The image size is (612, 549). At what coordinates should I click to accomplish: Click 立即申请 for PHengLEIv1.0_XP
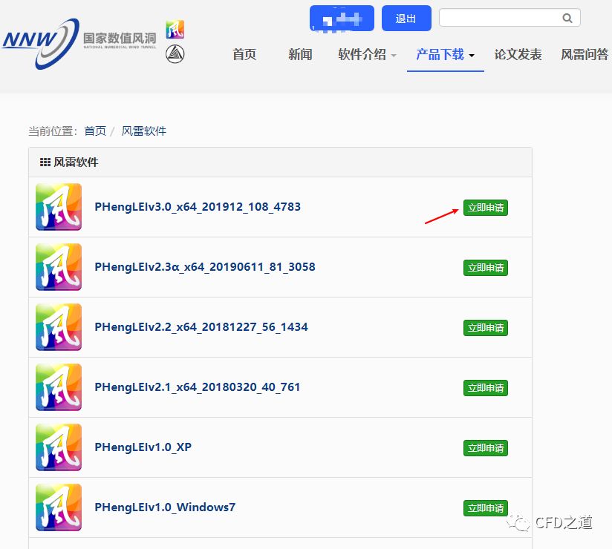[x=486, y=447]
